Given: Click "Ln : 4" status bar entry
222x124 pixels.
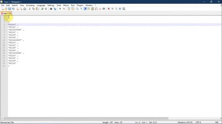Looking at the screenshot, I should (x=138, y=123).
